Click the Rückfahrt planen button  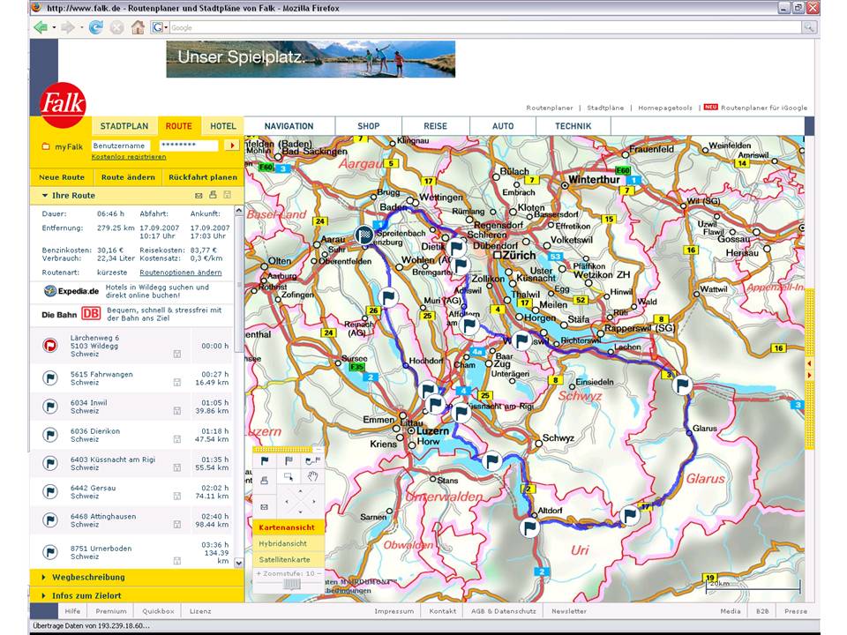[x=203, y=177]
